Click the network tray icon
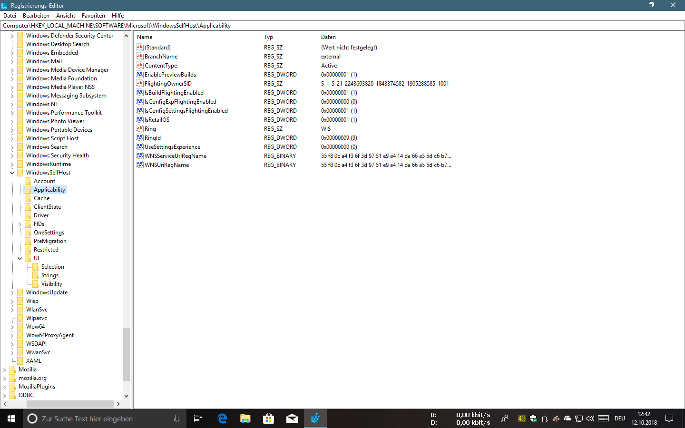Screen dimensions: 685x428 (x=579, y=418)
